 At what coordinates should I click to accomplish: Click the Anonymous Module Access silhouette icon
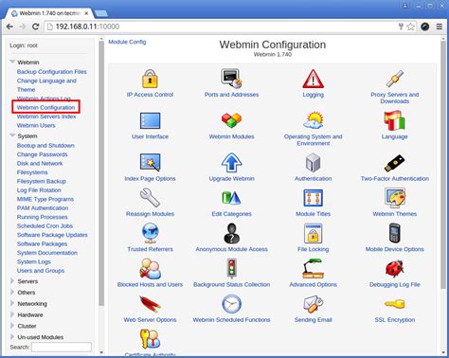coord(231,233)
